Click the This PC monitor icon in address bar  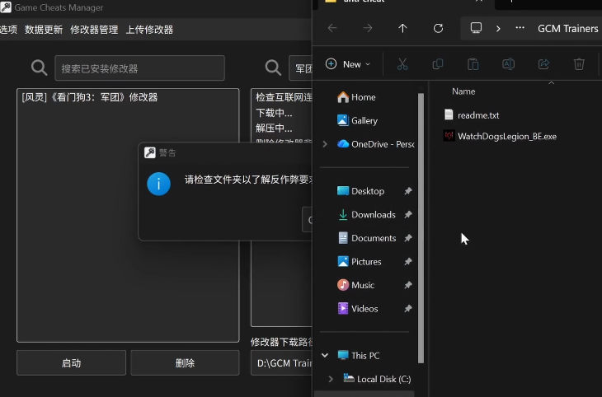(476, 28)
